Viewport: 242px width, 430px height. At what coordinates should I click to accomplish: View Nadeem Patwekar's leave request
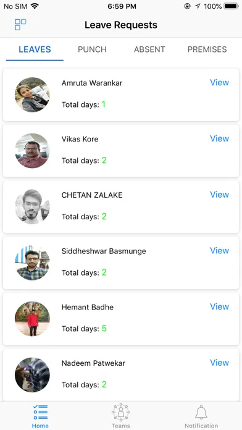(220, 363)
